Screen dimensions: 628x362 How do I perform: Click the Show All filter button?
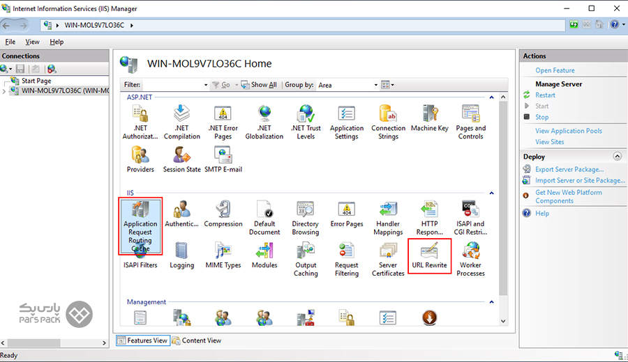click(259, 85)
